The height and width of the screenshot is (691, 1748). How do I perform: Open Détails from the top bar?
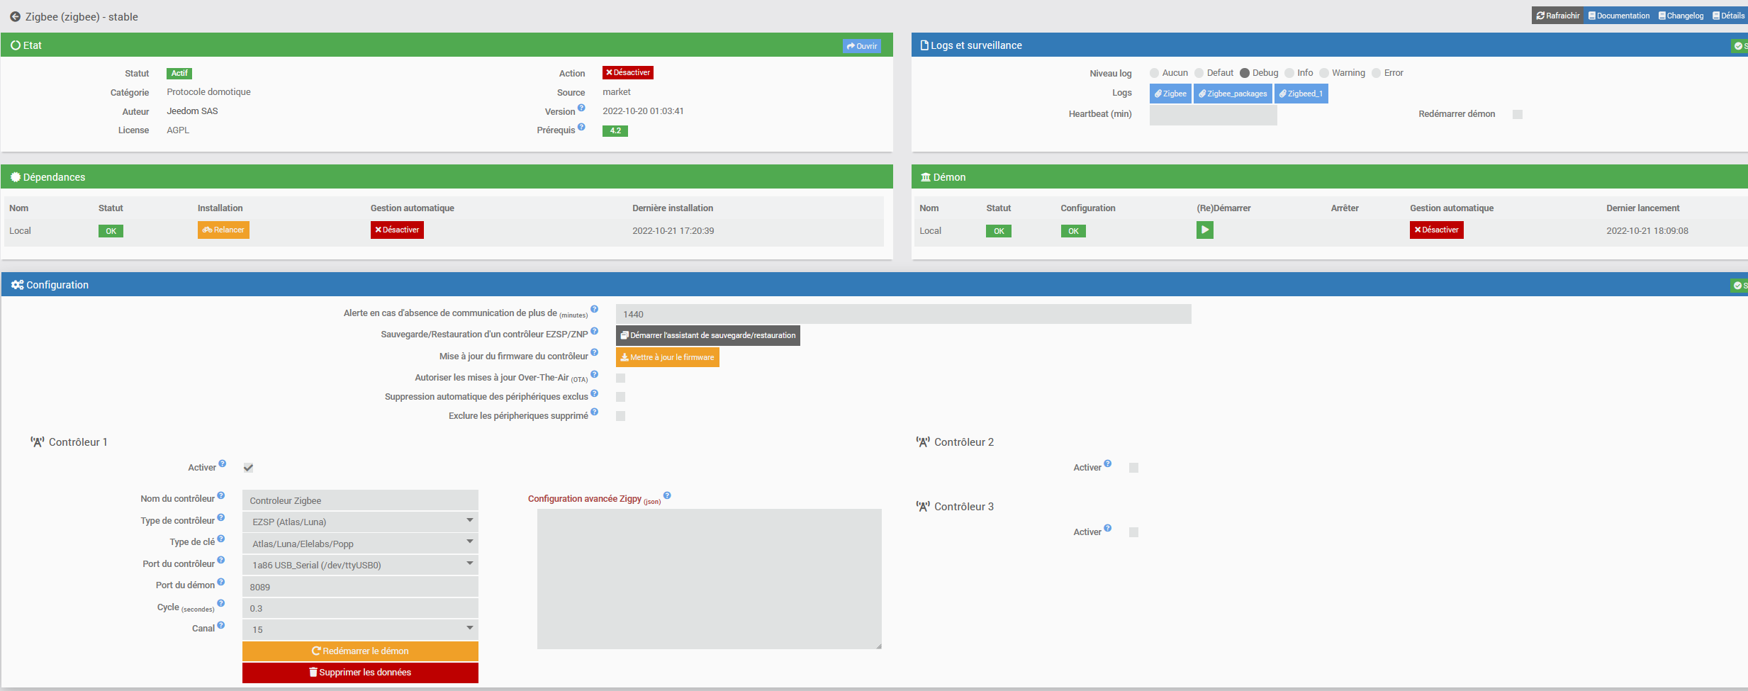1728,16
